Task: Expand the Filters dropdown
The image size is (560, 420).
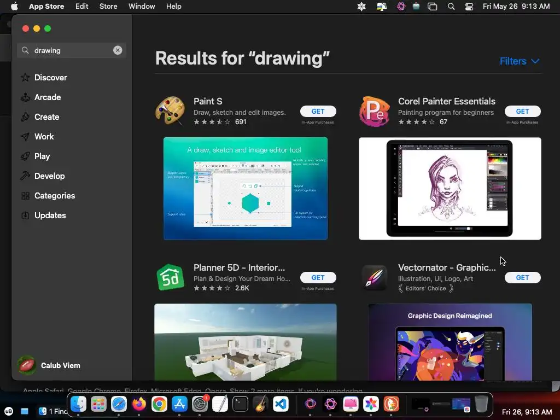Action: coord(520,61)
